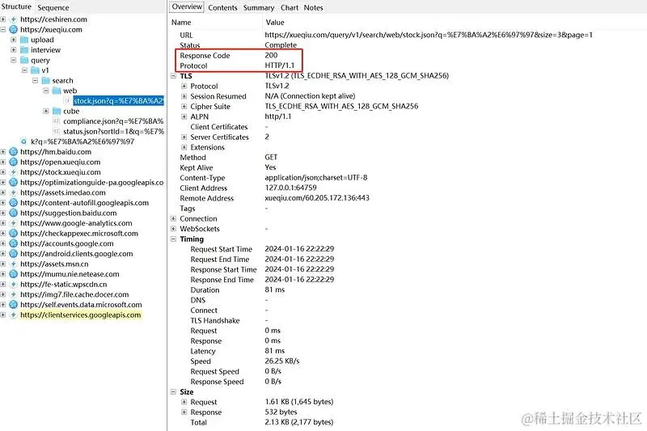This screenshot has height=431, width=647.
Task: Click the Name column header
Action: pos(181,23)
